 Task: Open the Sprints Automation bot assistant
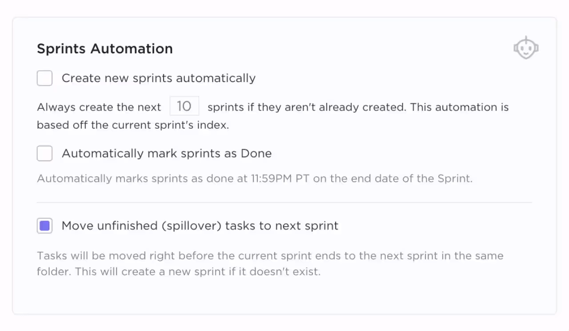tap(526, 47)
